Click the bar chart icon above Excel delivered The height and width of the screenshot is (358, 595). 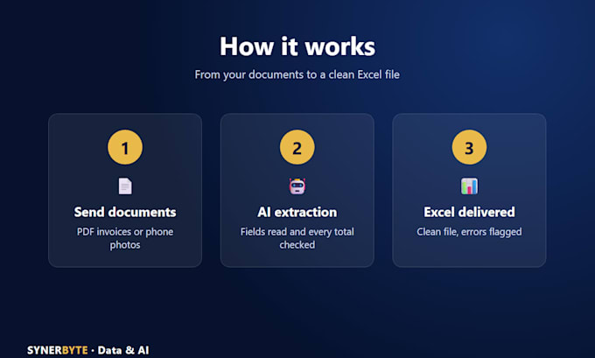(x=469, y=186)
